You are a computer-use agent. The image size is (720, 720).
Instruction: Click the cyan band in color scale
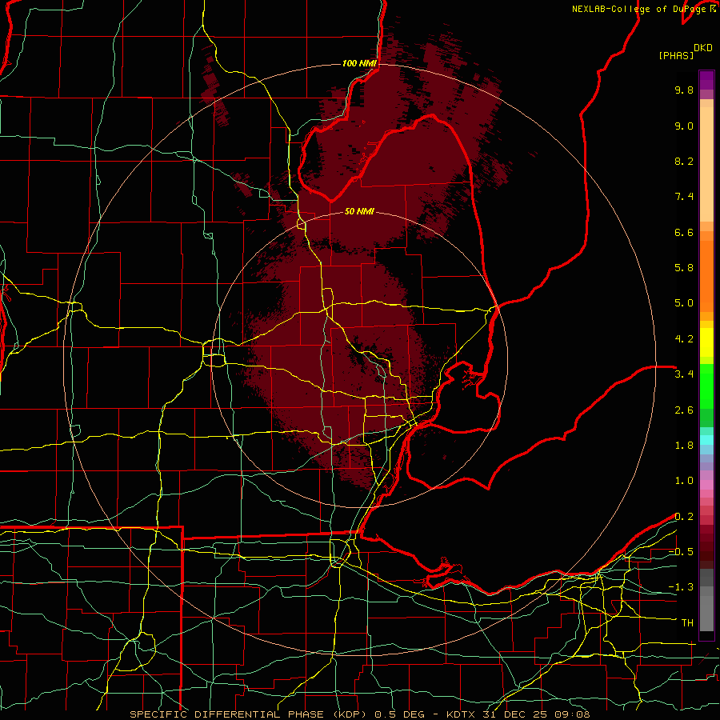coord(706,440)
